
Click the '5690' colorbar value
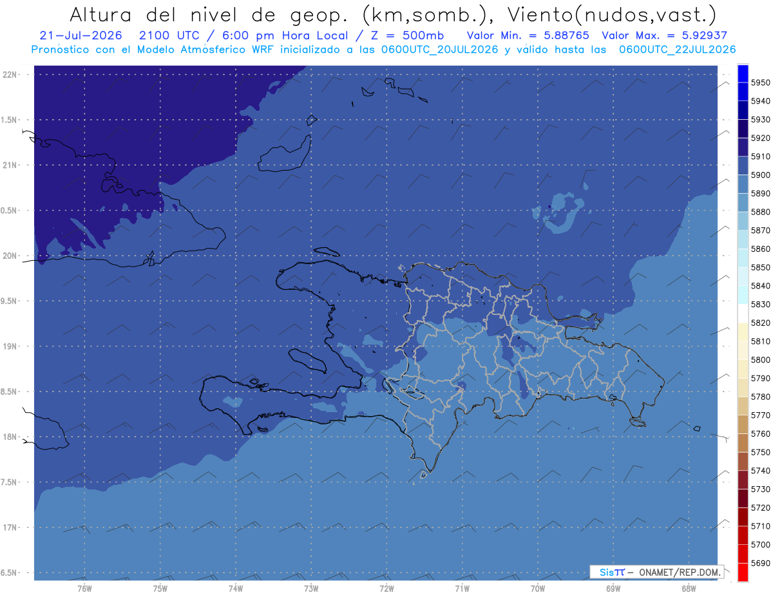(760, 563)
